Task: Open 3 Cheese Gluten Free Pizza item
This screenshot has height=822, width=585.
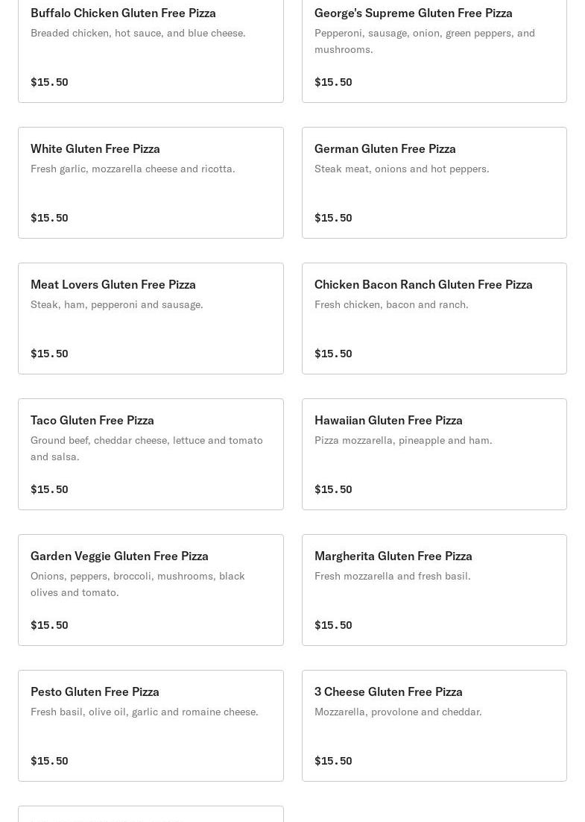Action: click(x=434, y=726)
